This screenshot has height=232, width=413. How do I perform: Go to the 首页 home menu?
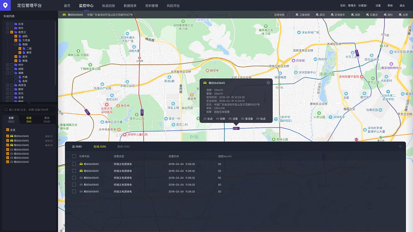tap(67, 6)
